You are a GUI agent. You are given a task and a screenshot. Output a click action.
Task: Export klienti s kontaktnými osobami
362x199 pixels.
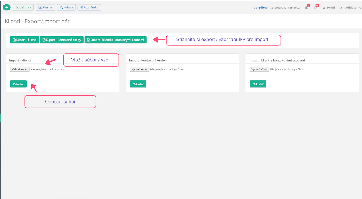115,40
